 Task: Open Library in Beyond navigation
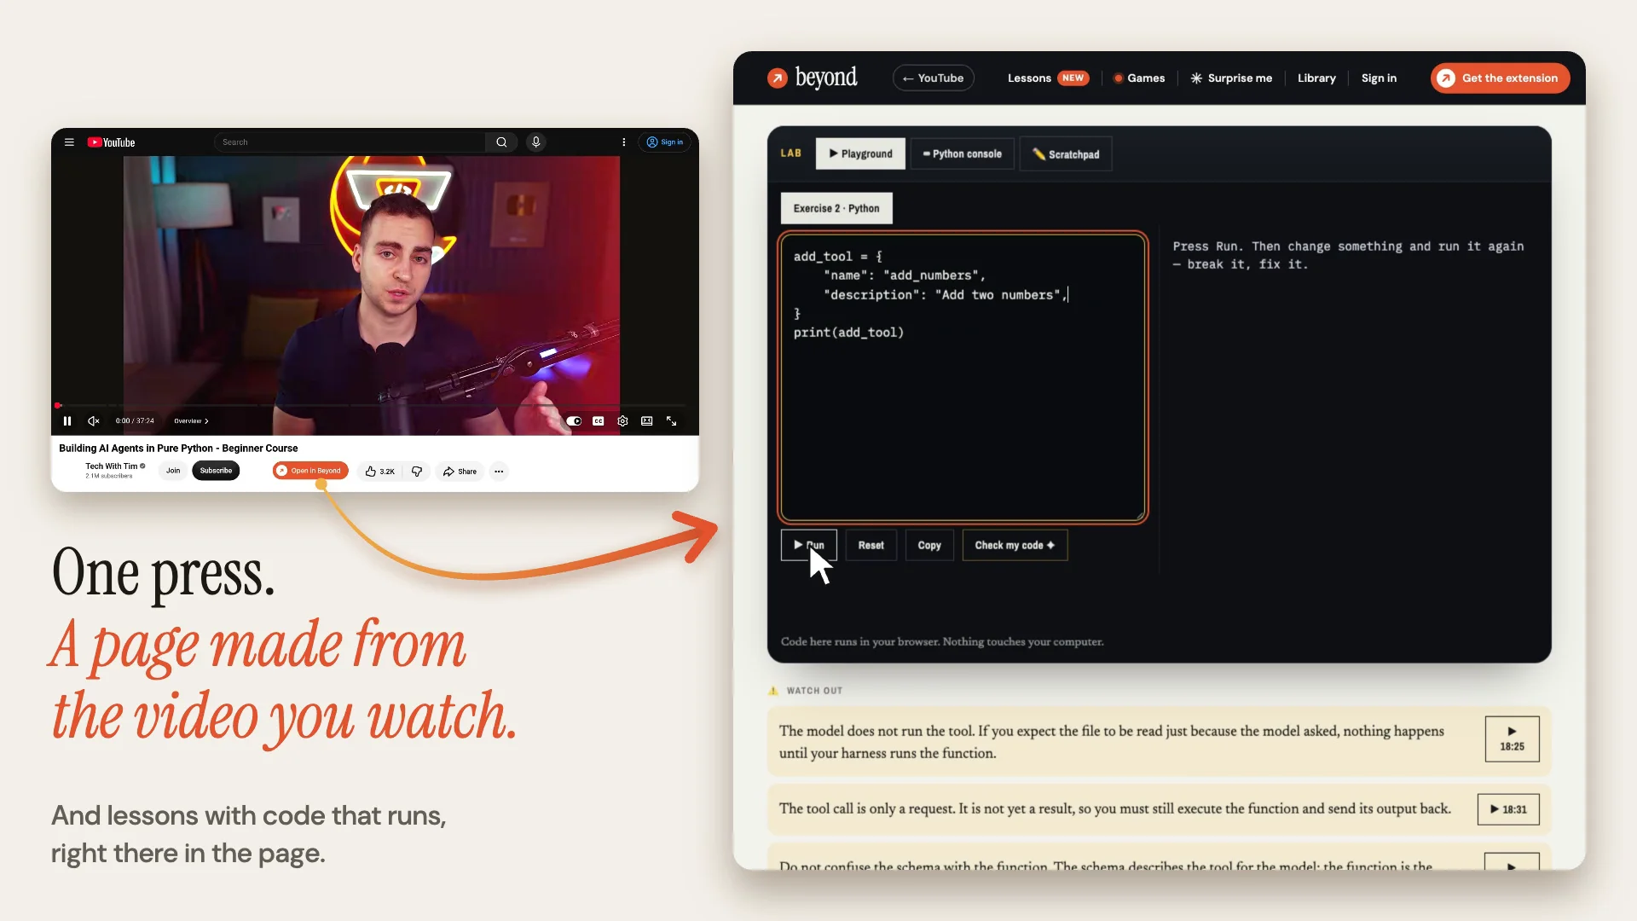pyautogui.click(x=1316, y=78)
